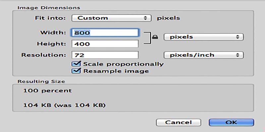Viewport: 265px width, 132px height.
Task: Click the Resample image label text
Action: (116, 71)
